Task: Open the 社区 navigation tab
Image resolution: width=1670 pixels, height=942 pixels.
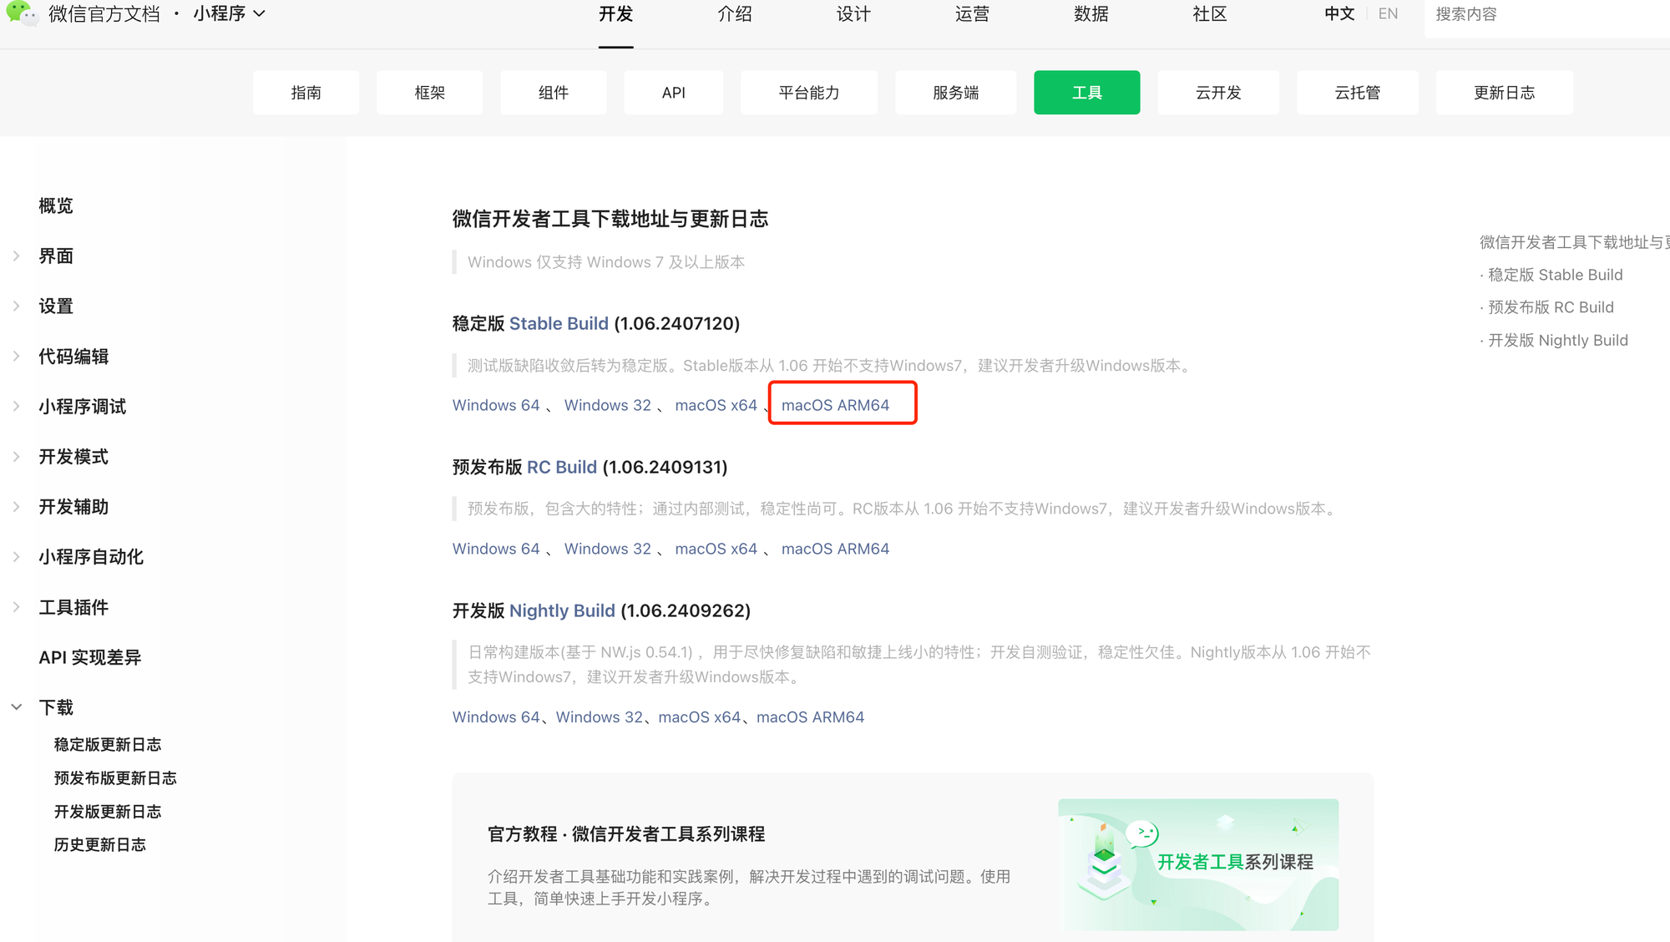Action: click(x=1210, y=14)
